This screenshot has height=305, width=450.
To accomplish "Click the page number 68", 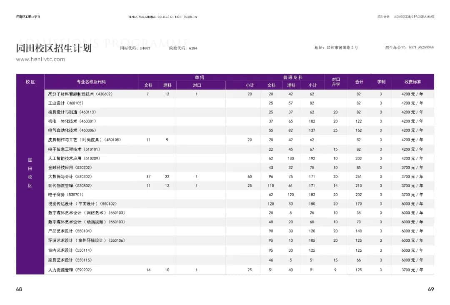I will pos(19,289).
